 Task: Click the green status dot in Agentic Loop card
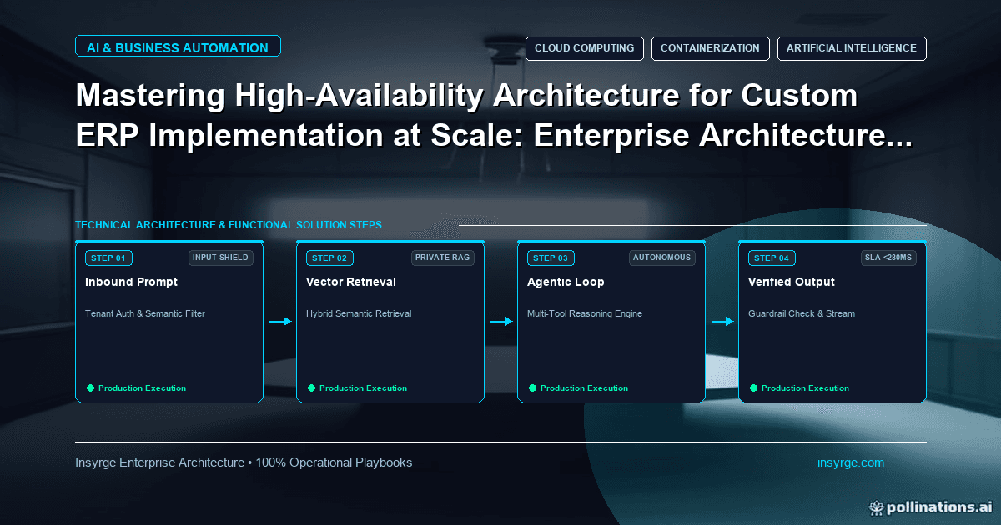coord(532,387)
